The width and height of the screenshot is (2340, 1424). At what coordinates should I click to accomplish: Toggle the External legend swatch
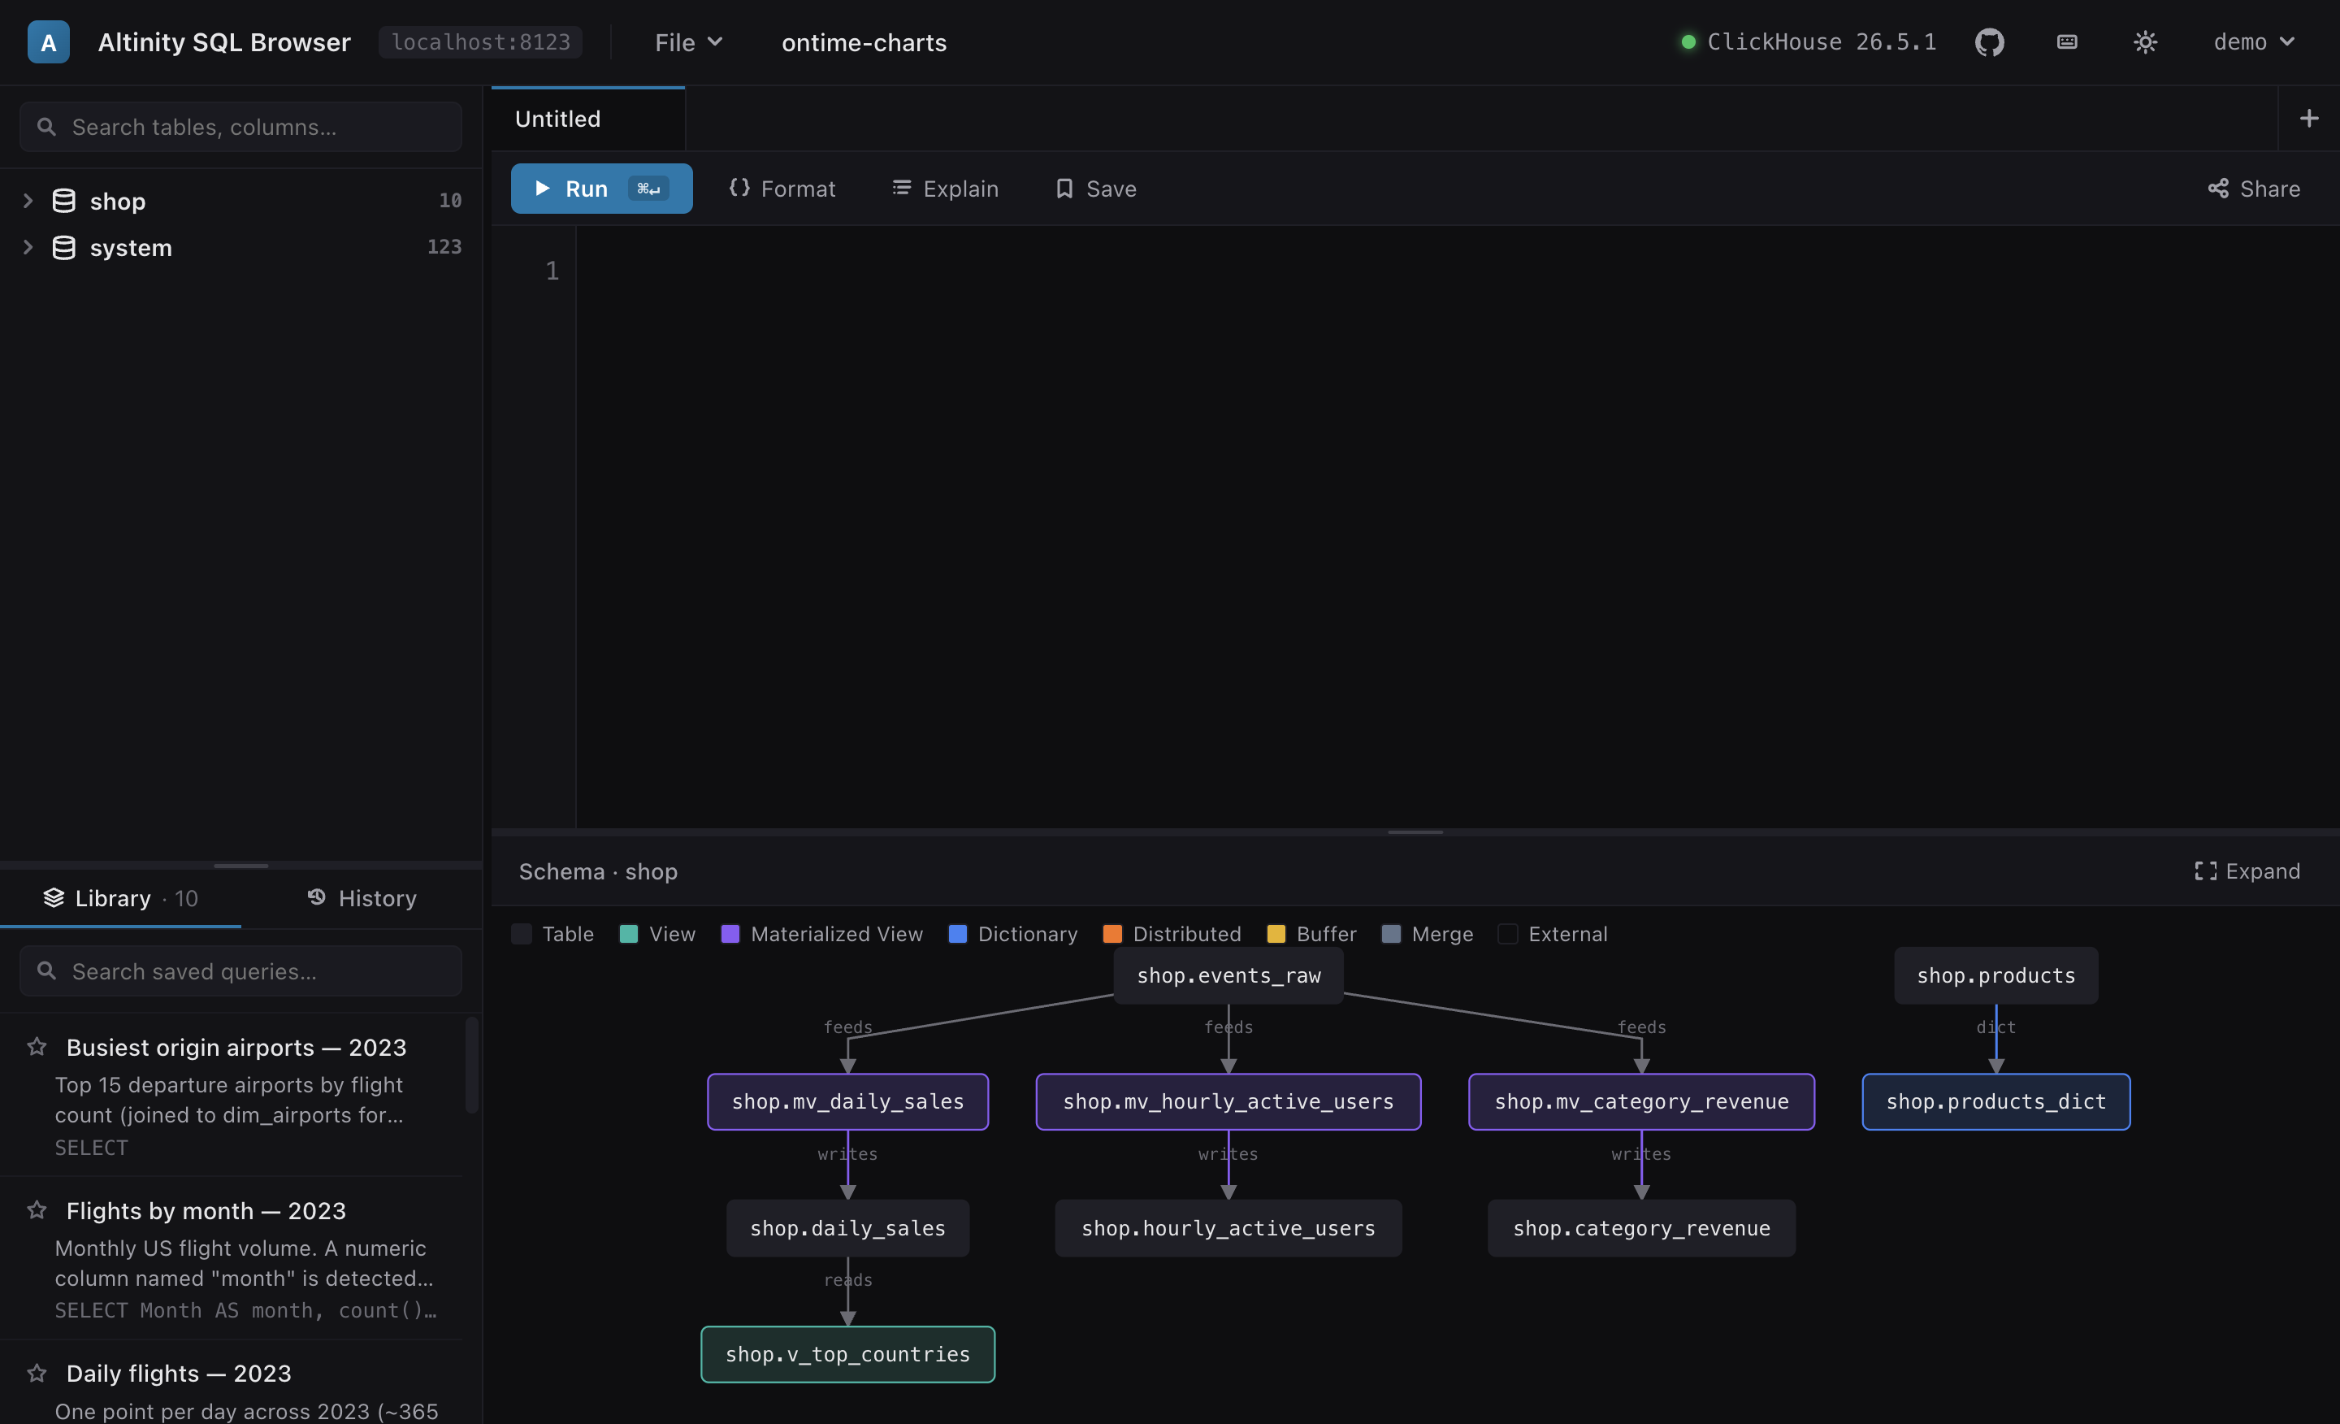click(1507, 933)
